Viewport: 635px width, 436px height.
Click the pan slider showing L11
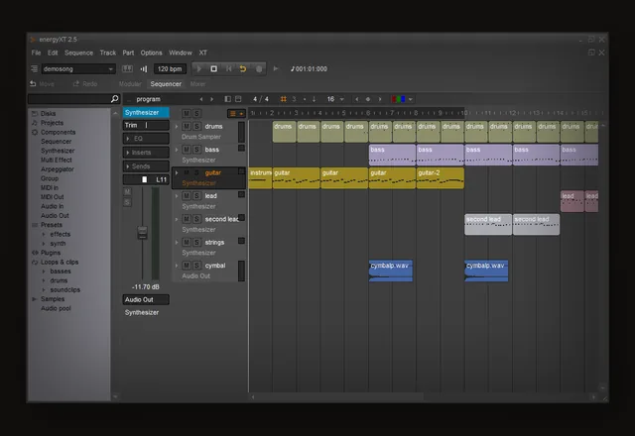coord(146,179)
